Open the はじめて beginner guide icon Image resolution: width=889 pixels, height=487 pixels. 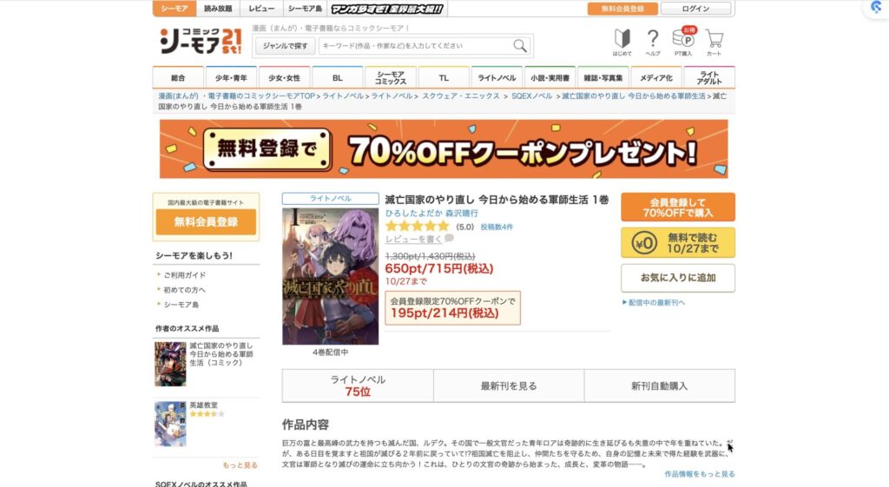pos(622,43)
